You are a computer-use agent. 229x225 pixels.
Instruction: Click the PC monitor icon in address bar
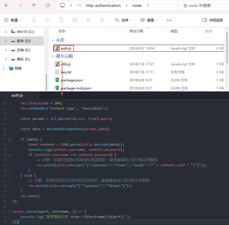pyautogui.click(x=62, y=5)
